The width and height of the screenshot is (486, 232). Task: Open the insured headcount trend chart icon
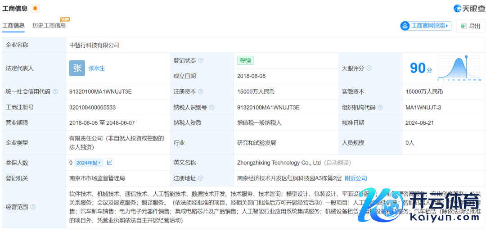point(109,163)
